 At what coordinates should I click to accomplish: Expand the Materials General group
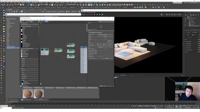click(x=30, y=60)
